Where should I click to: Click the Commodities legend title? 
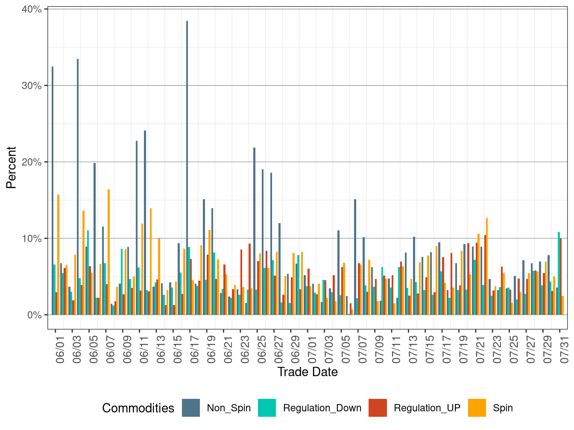(x=138, y=408)
